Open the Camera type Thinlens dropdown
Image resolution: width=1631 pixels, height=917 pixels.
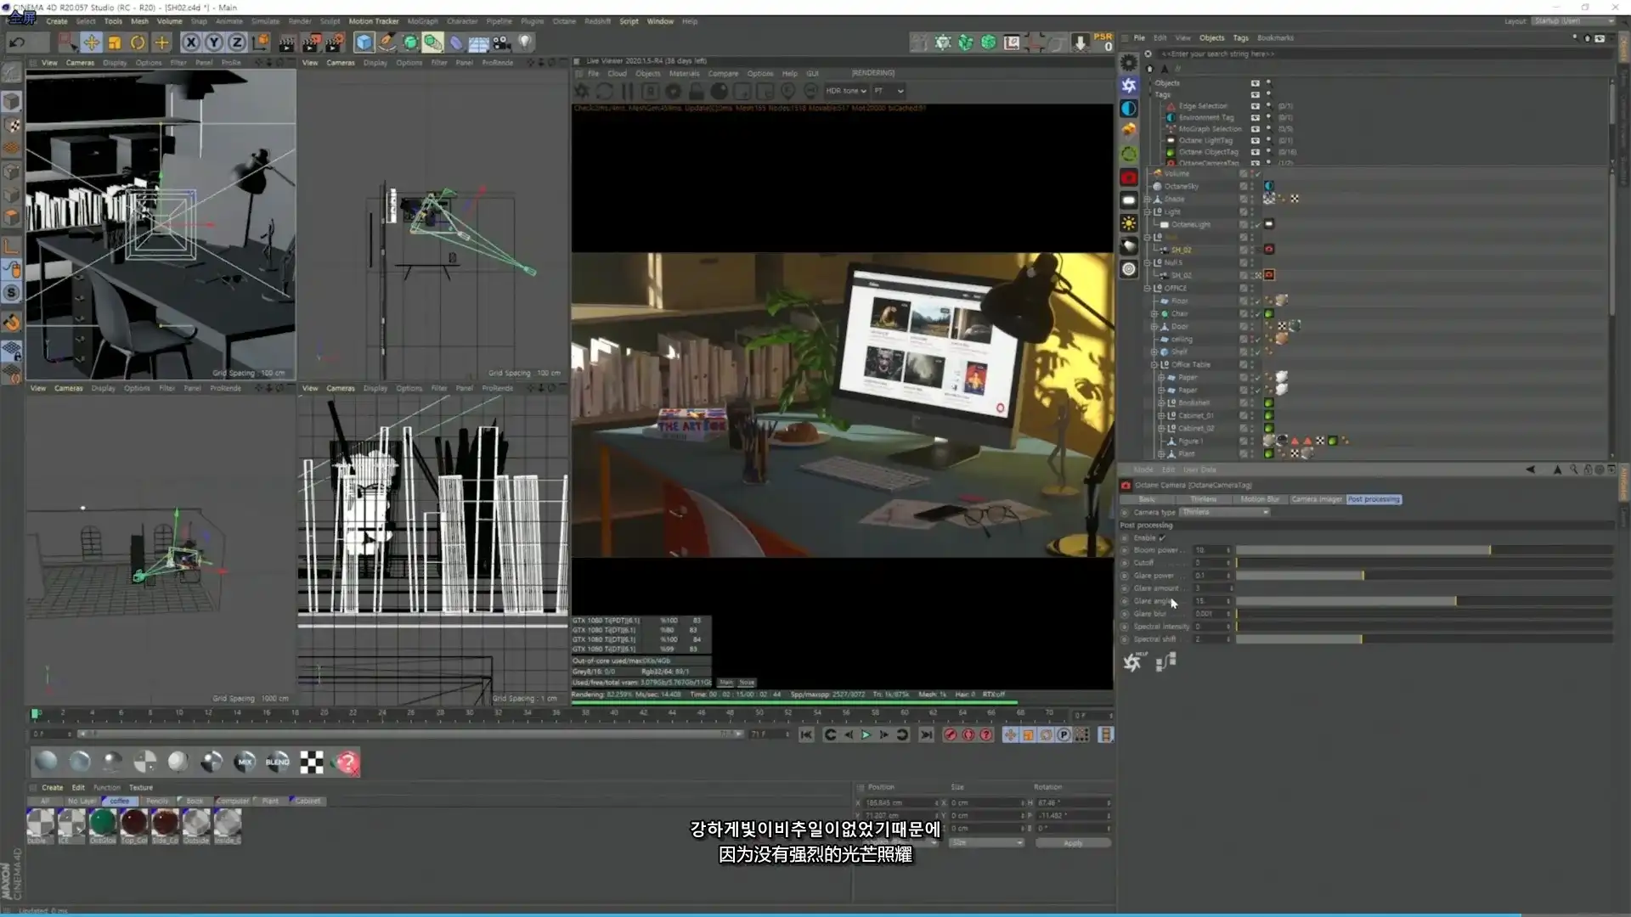pos(1224,512)
